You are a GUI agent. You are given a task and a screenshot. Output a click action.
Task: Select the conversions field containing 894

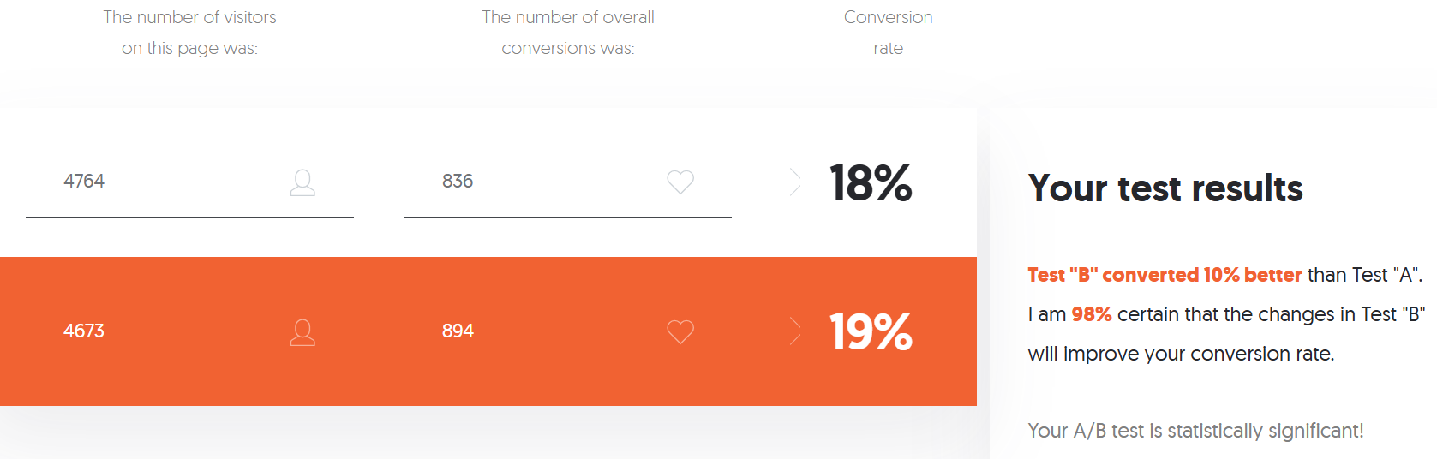568,331
